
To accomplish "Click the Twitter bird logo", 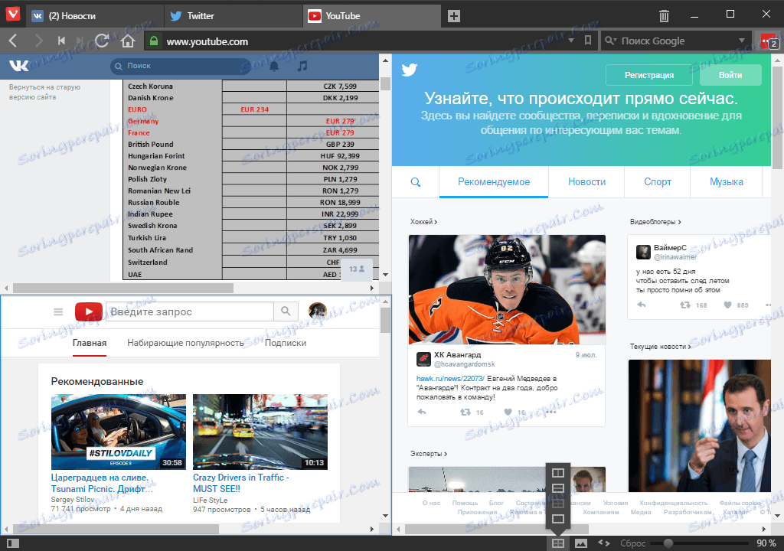I will pos(410,70).
